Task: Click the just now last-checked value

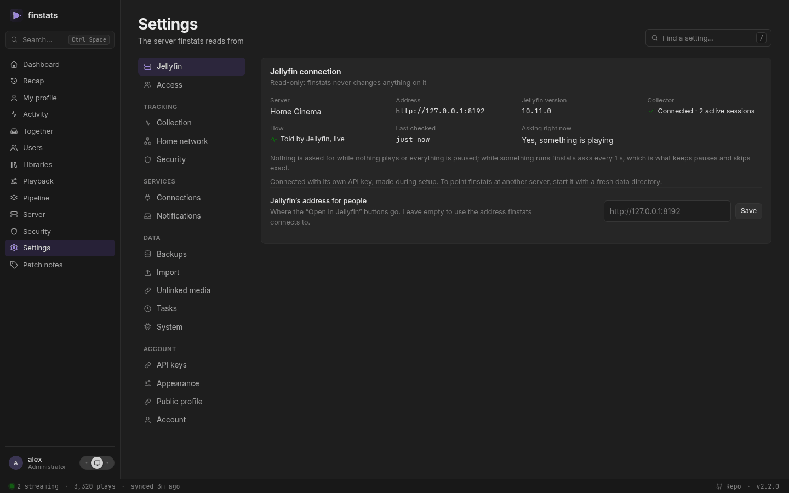Action: pyautogui.click(x=413, y=140)
